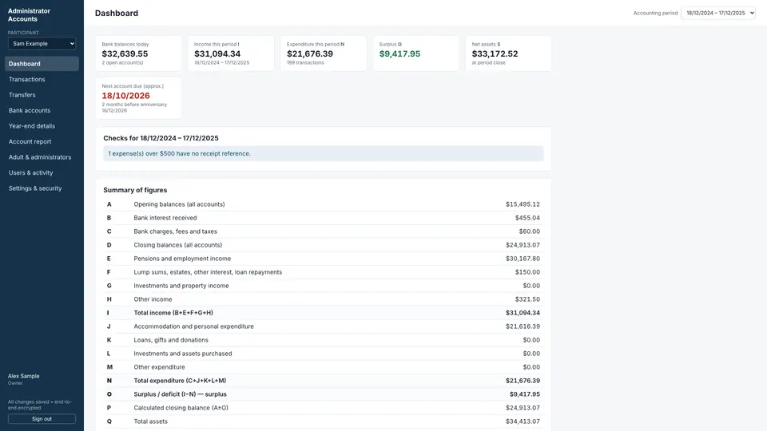Screen dimensions: 767x431
Task: Click the 'Opening balances (all accounts)' row
Action: pos(324,204)
